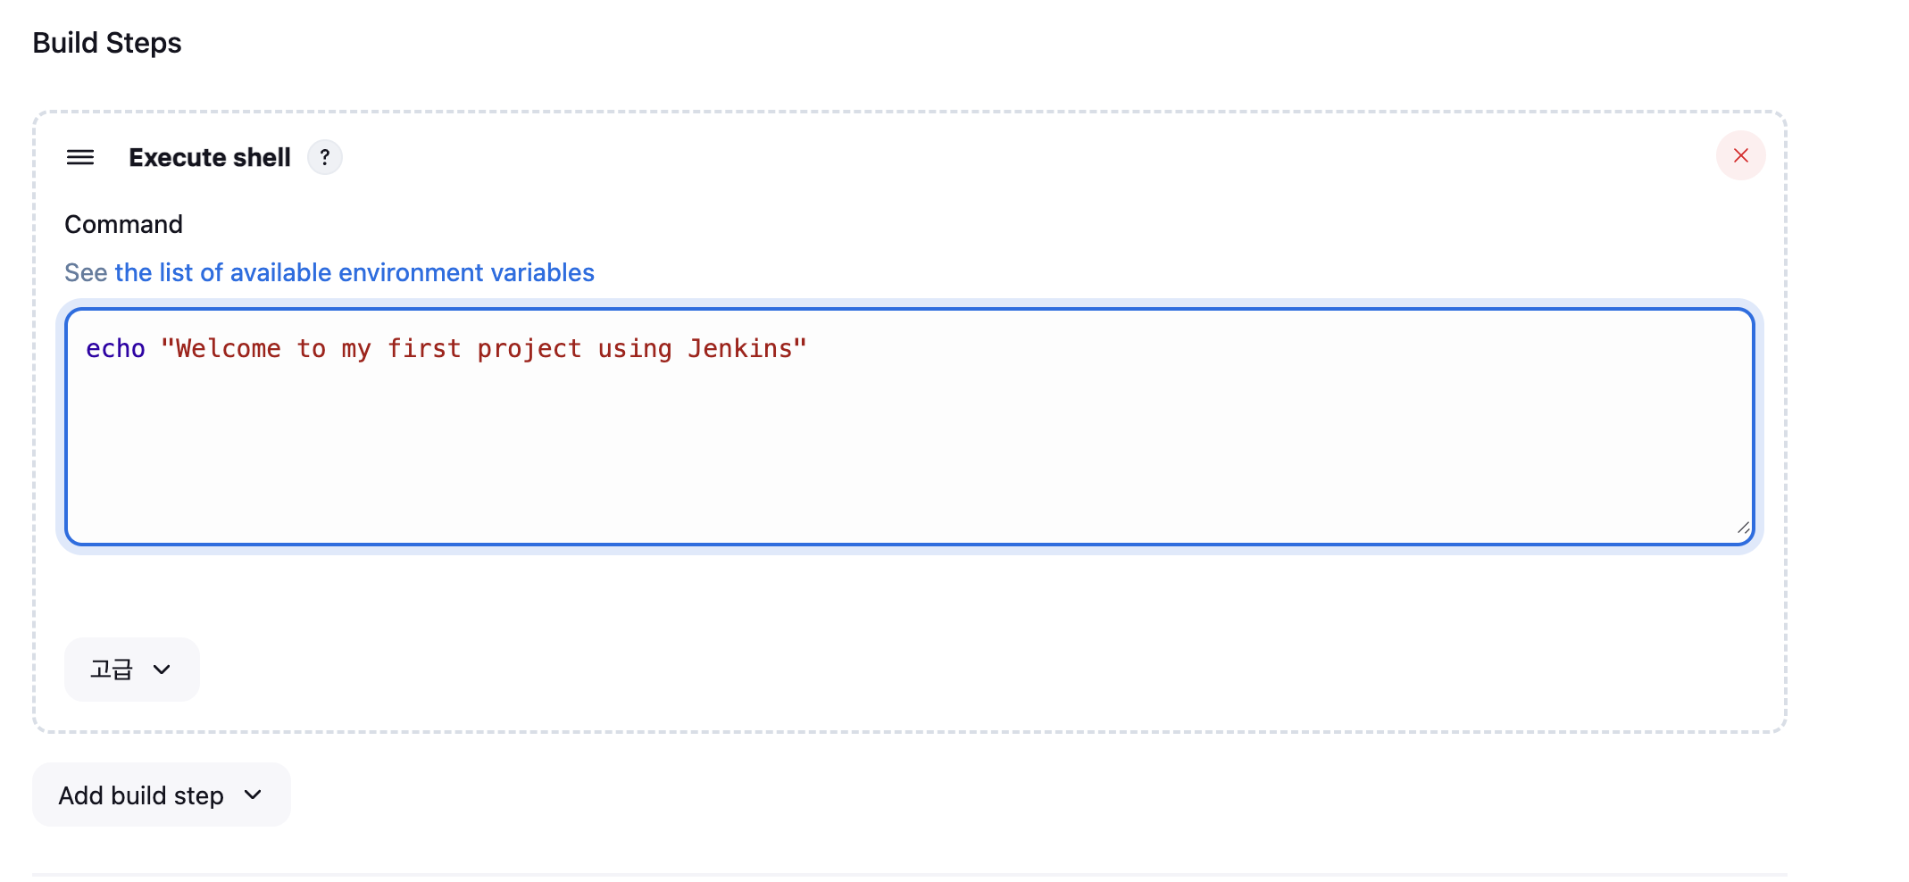This screenshot has width=1909, height=882.
Task: Place cursor on the word Jenkins
Action: 739,348
